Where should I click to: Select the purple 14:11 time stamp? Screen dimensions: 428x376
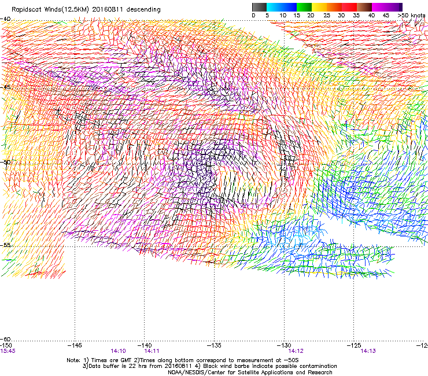point(152,351)
